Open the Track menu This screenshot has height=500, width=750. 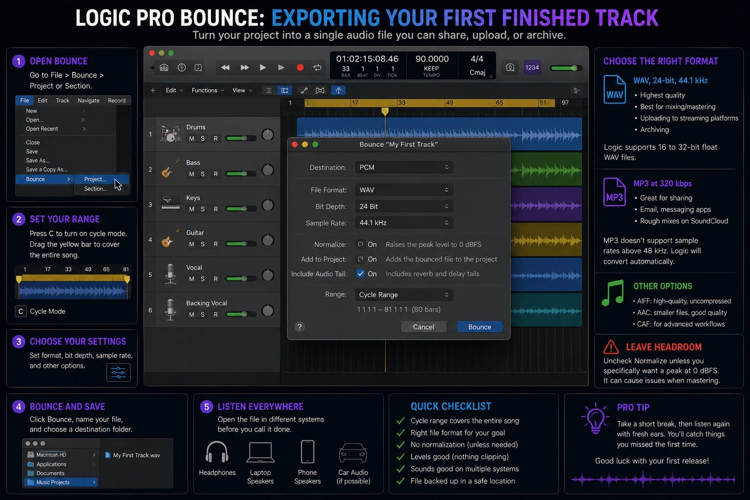[62, 100]
